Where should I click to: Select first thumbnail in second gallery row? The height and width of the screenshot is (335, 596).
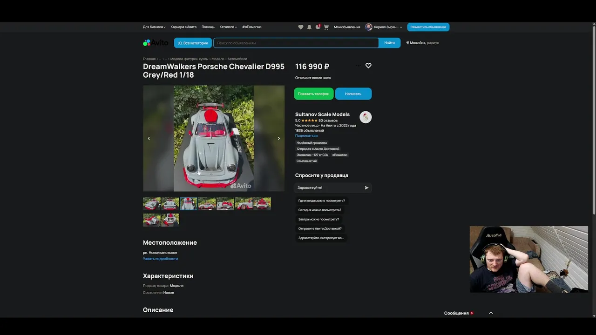[x=152, y=220]
